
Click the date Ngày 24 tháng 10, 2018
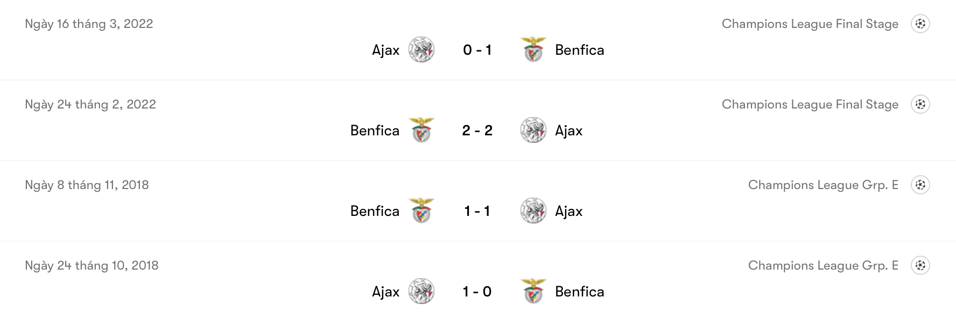pyautogui.click(x=92, y=265)
